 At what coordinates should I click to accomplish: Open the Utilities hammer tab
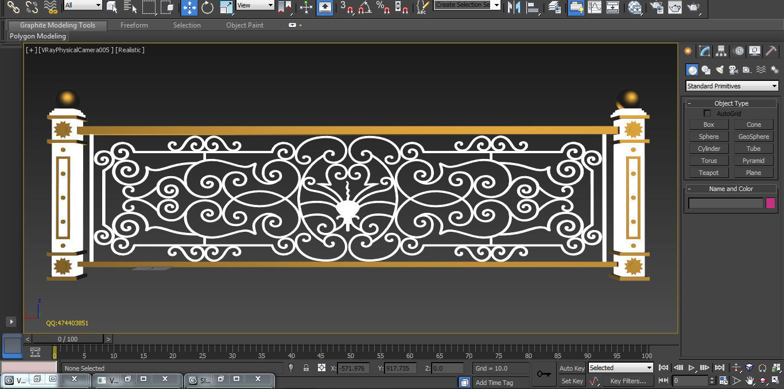point(771,51)
